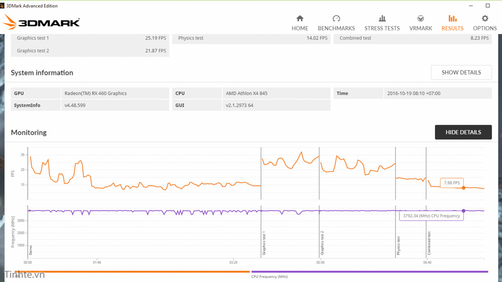Click the 7.98 FPS tooltip
Image resolution: width=502 pixels, height=282 pixels.
tap(452, 183)
